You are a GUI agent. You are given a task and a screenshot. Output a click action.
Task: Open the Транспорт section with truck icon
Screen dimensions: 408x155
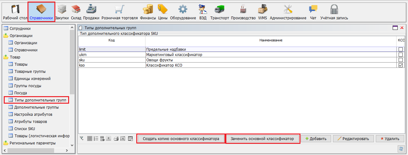pos(219,12)
